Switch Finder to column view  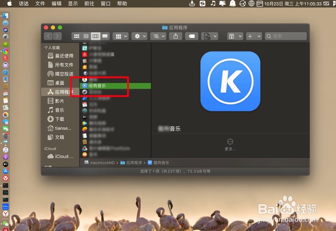(95, 36)
